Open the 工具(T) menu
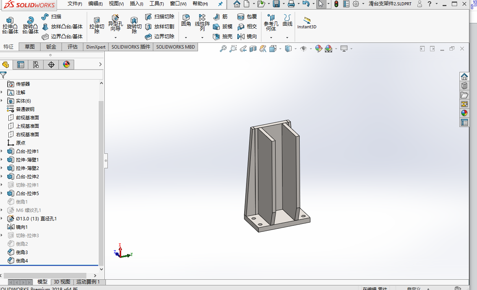Screen dimensions: 477x290 pos(156,4)
